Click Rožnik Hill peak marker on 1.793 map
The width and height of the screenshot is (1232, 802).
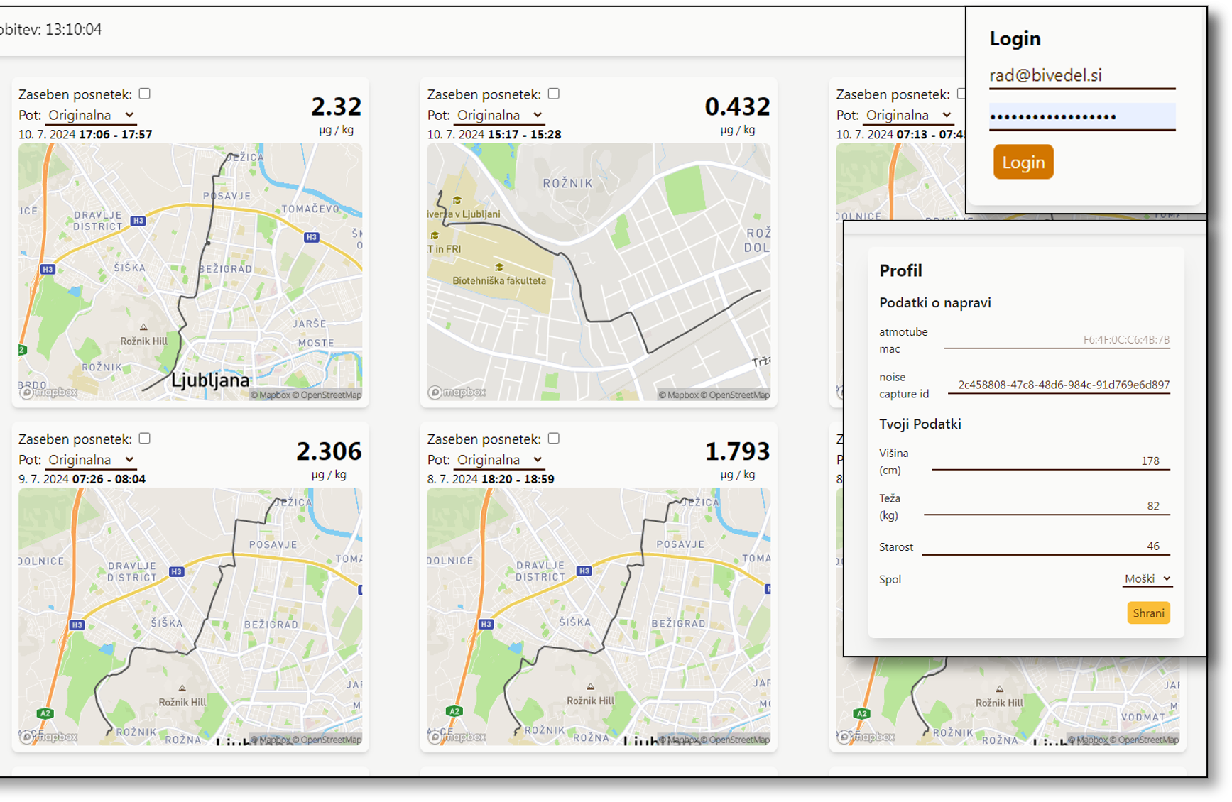click(x=590, y=686)
